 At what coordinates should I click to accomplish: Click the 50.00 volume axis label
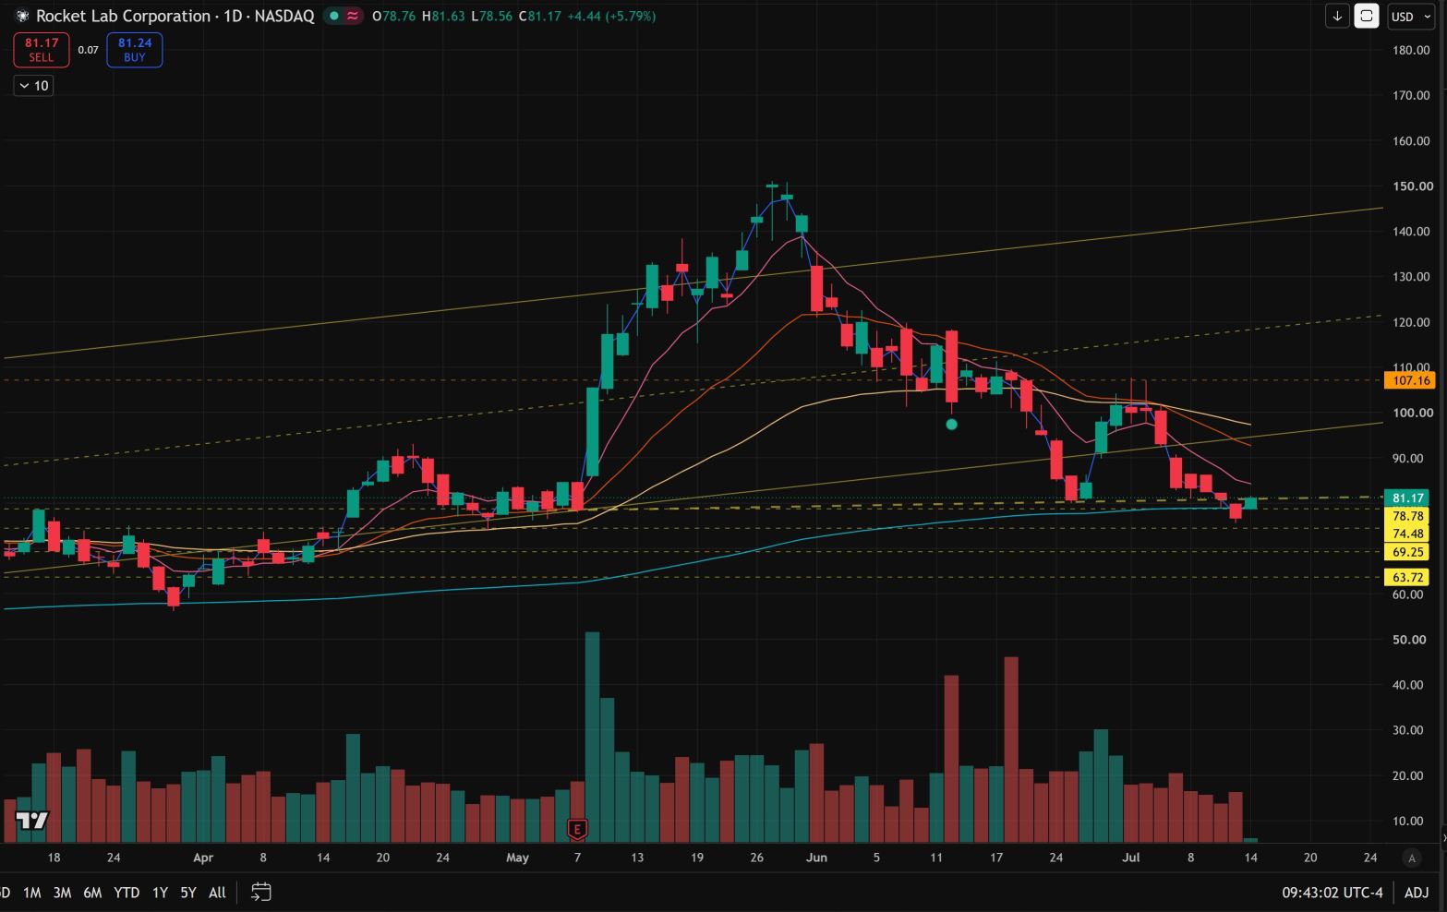pyautogui.click(x=1410, y=640)
